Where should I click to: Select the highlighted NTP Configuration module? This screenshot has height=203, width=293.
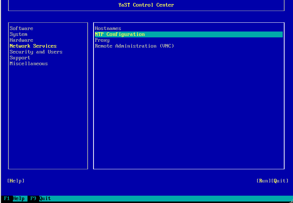[189, 34]
